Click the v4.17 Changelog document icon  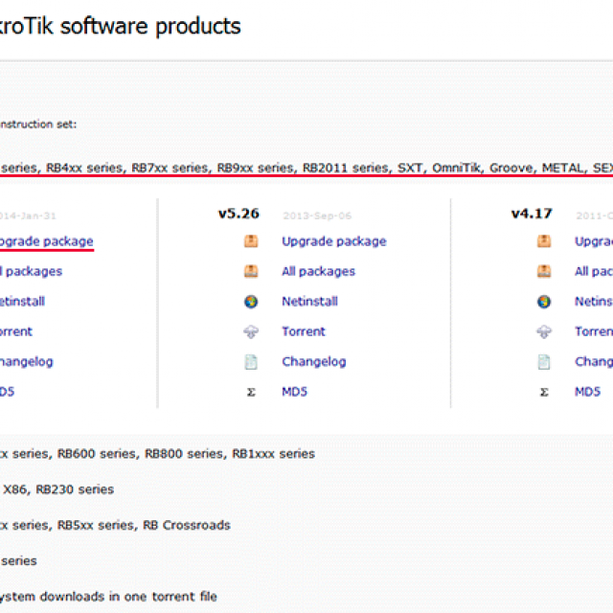(x=544, y=362)
